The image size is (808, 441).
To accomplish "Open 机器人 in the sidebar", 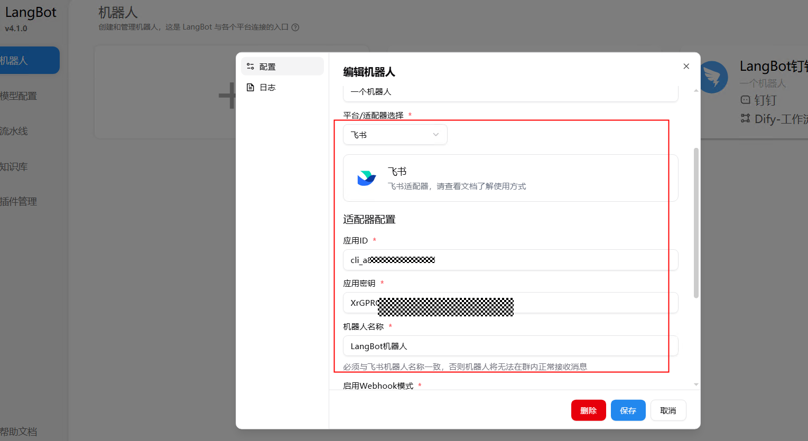I will pyautogui.click(x=29, y=60).
